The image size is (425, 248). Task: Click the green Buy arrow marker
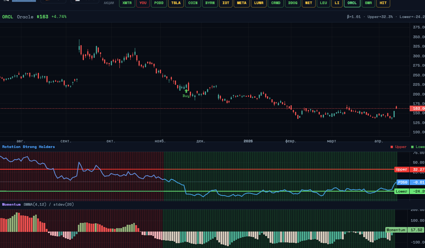186,91
